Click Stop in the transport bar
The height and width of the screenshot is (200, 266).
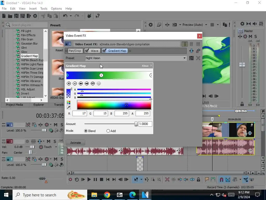click(102, 179)
